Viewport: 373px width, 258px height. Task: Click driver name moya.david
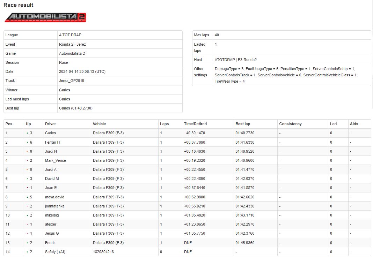54,197
